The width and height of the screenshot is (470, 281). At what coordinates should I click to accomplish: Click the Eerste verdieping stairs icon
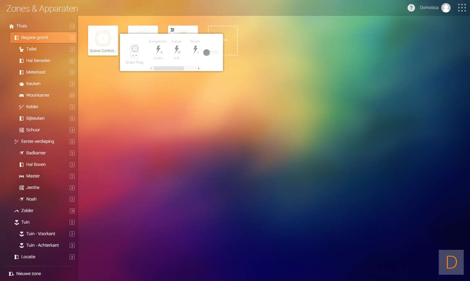[17, 142]
